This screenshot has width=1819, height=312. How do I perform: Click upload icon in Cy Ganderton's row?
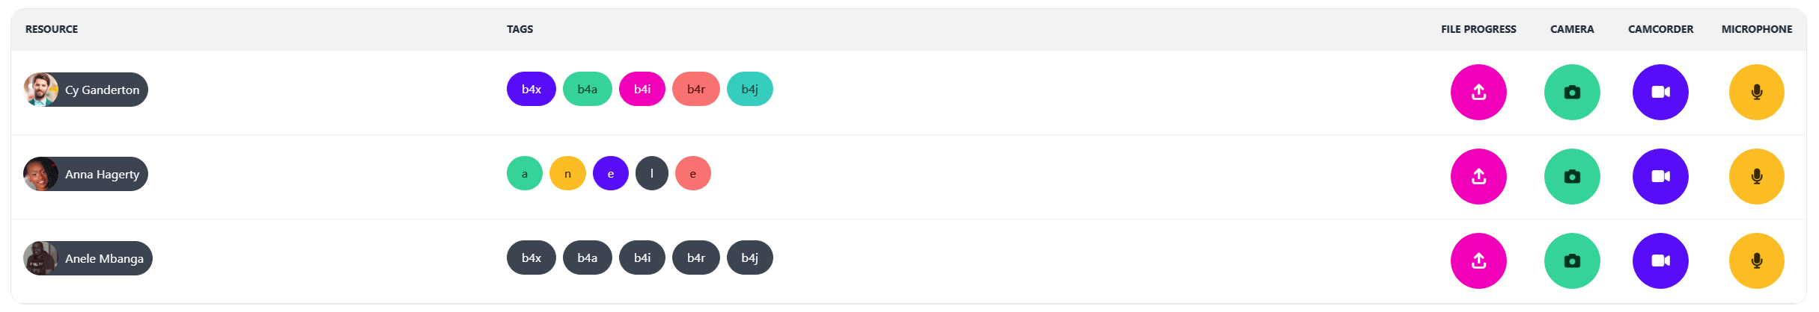point(1478,93)
